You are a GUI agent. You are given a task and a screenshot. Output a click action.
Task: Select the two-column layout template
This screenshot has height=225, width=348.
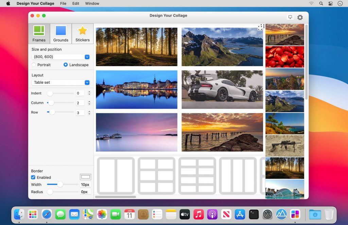click(115, 176)
